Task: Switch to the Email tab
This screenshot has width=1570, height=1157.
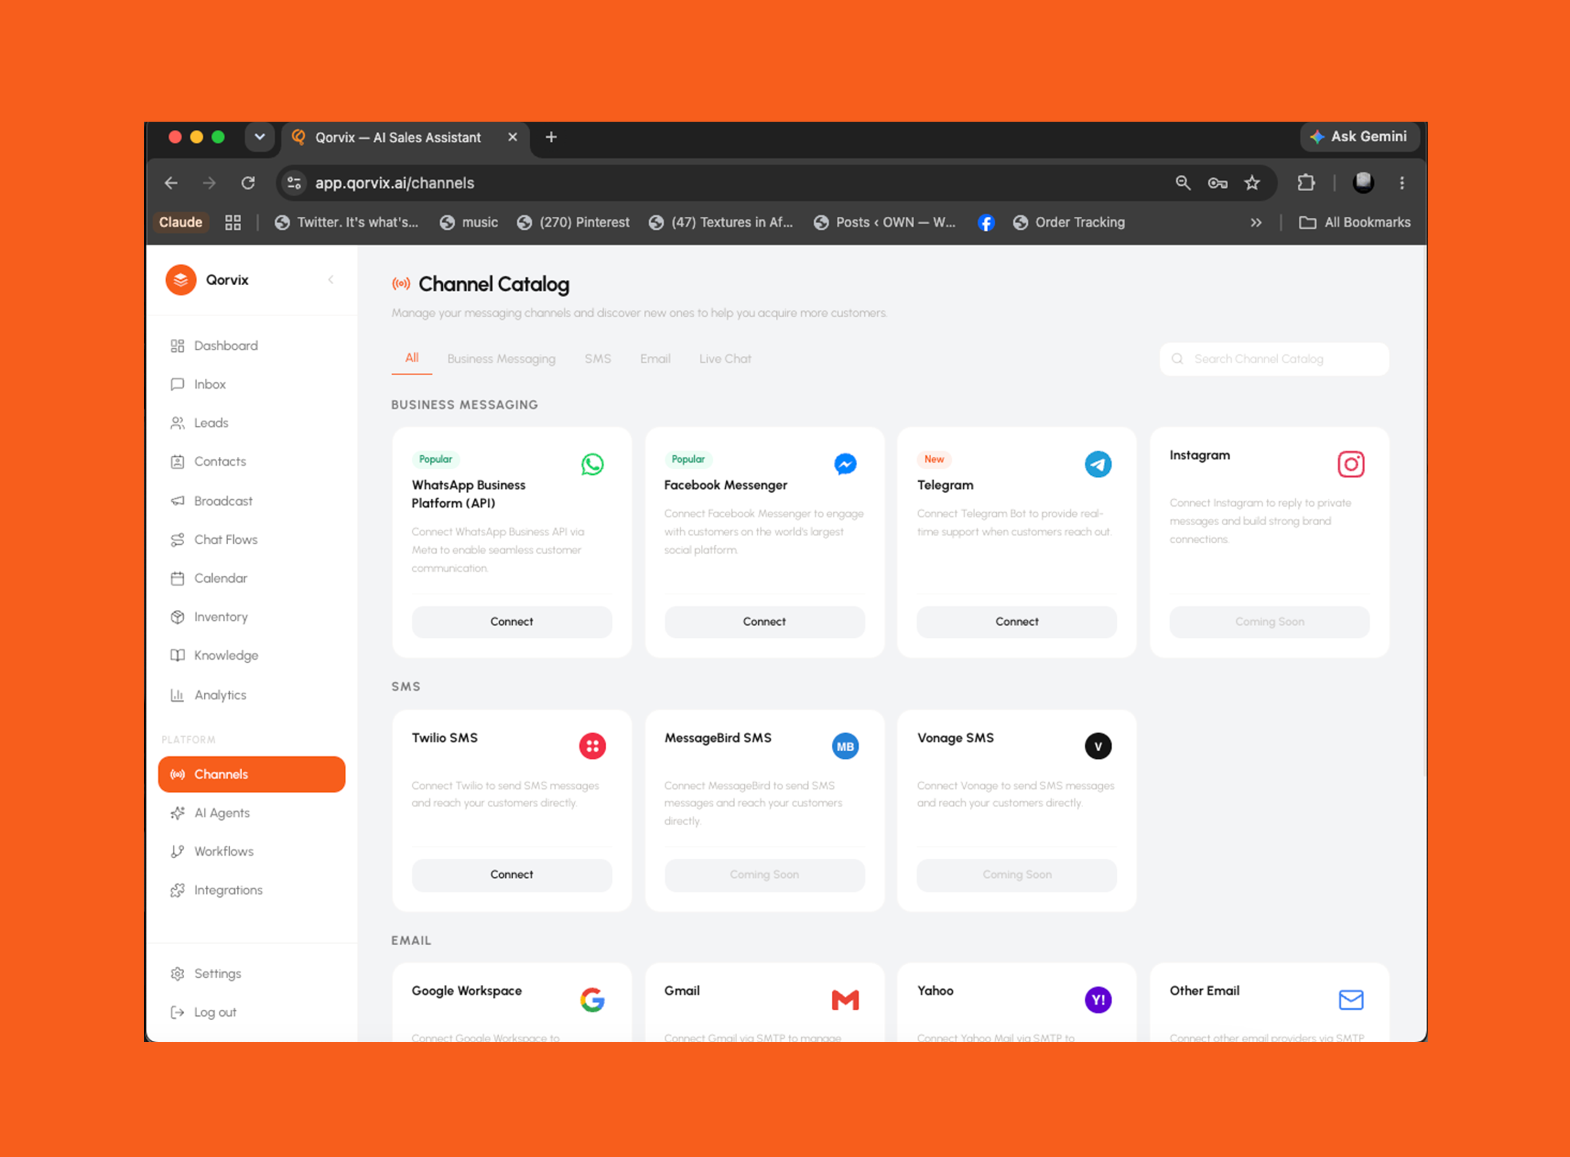Action: tap(656, 359)
